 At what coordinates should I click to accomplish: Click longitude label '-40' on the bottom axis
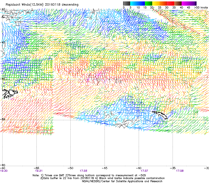(139, 168)
